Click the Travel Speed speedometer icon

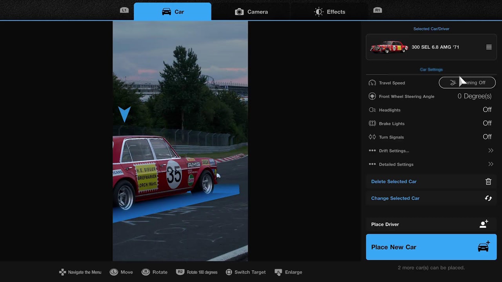372,83
